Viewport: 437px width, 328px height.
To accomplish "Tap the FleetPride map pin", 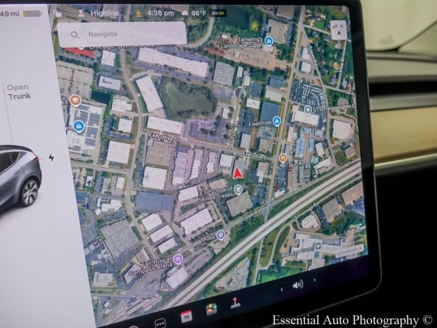I will point(276,121).
